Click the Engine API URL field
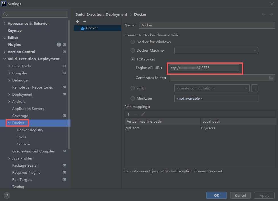The height and width of the screenshot is (201, 278). (x=204, y=68)
